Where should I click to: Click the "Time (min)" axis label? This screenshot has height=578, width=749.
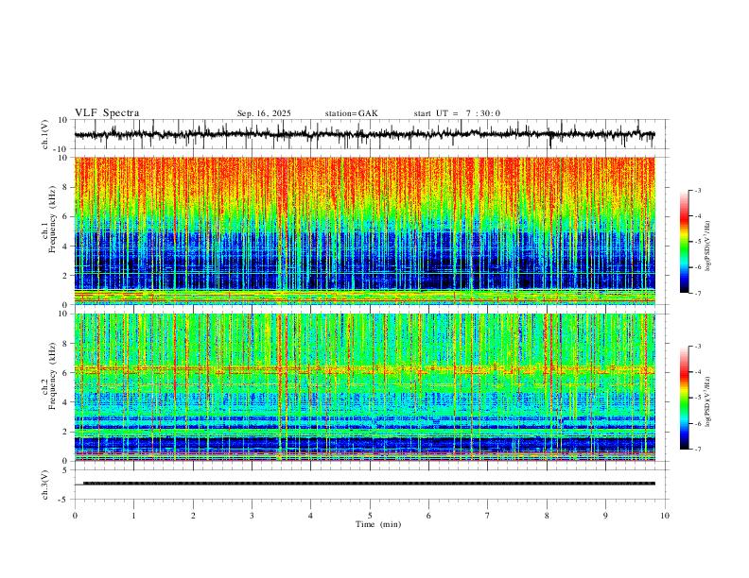(x=378, y=524)
